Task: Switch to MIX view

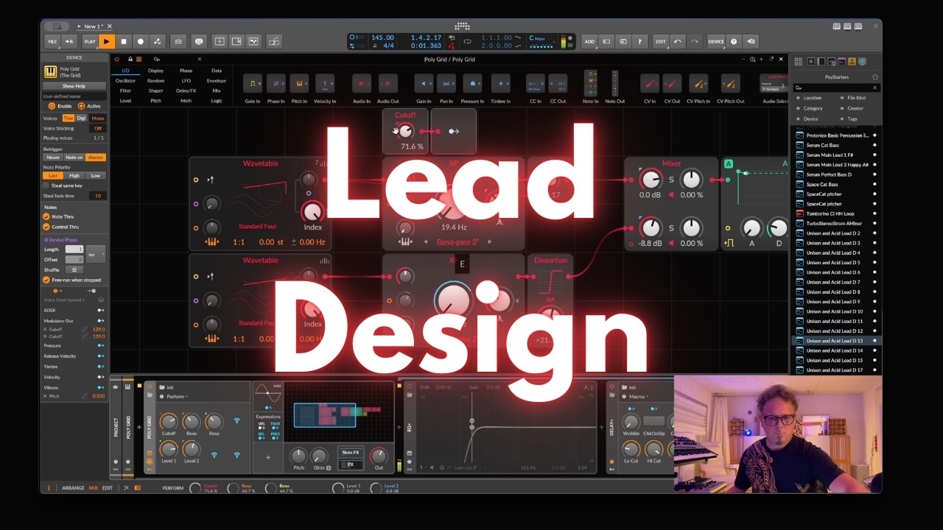Action: (94, 488)
